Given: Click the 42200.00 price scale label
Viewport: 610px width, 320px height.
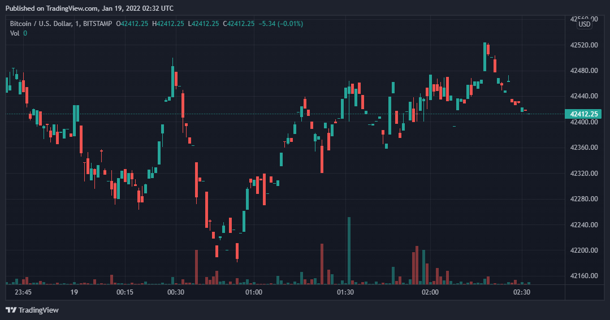Looking at the screenshot, I should point(584,250).
